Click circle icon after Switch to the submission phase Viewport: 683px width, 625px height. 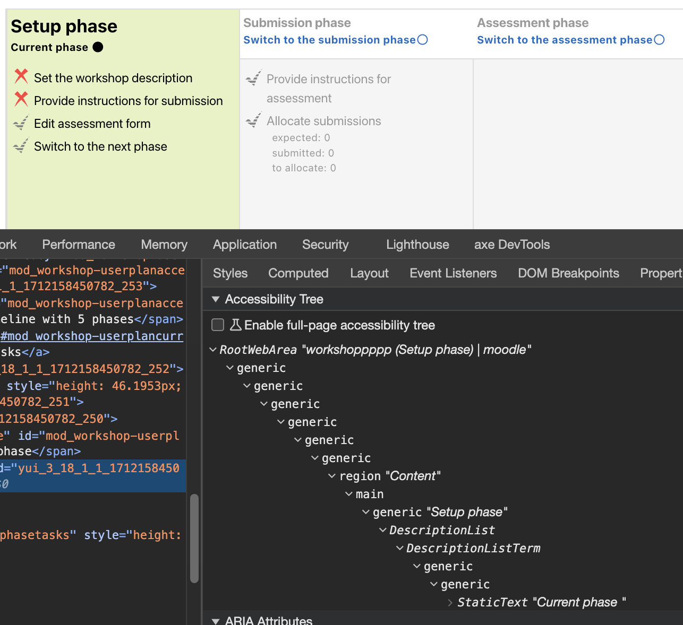click(x=423, y=40)
